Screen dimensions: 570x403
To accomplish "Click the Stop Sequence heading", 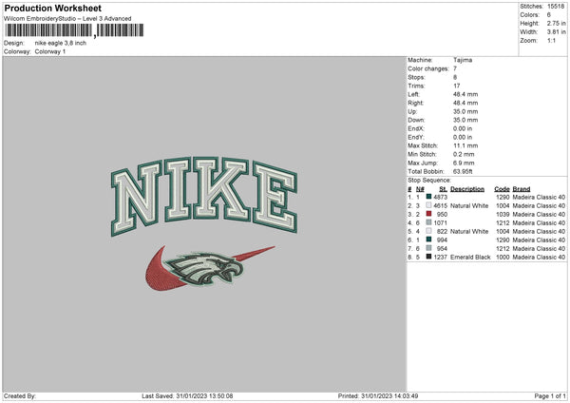I will click(429, 181).
